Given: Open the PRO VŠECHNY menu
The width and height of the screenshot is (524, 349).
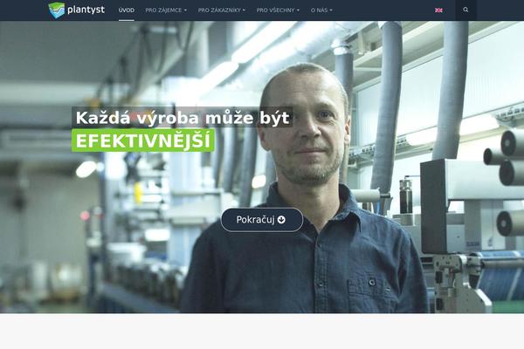Looking at the screenshot, I should (x=278, y=10).
